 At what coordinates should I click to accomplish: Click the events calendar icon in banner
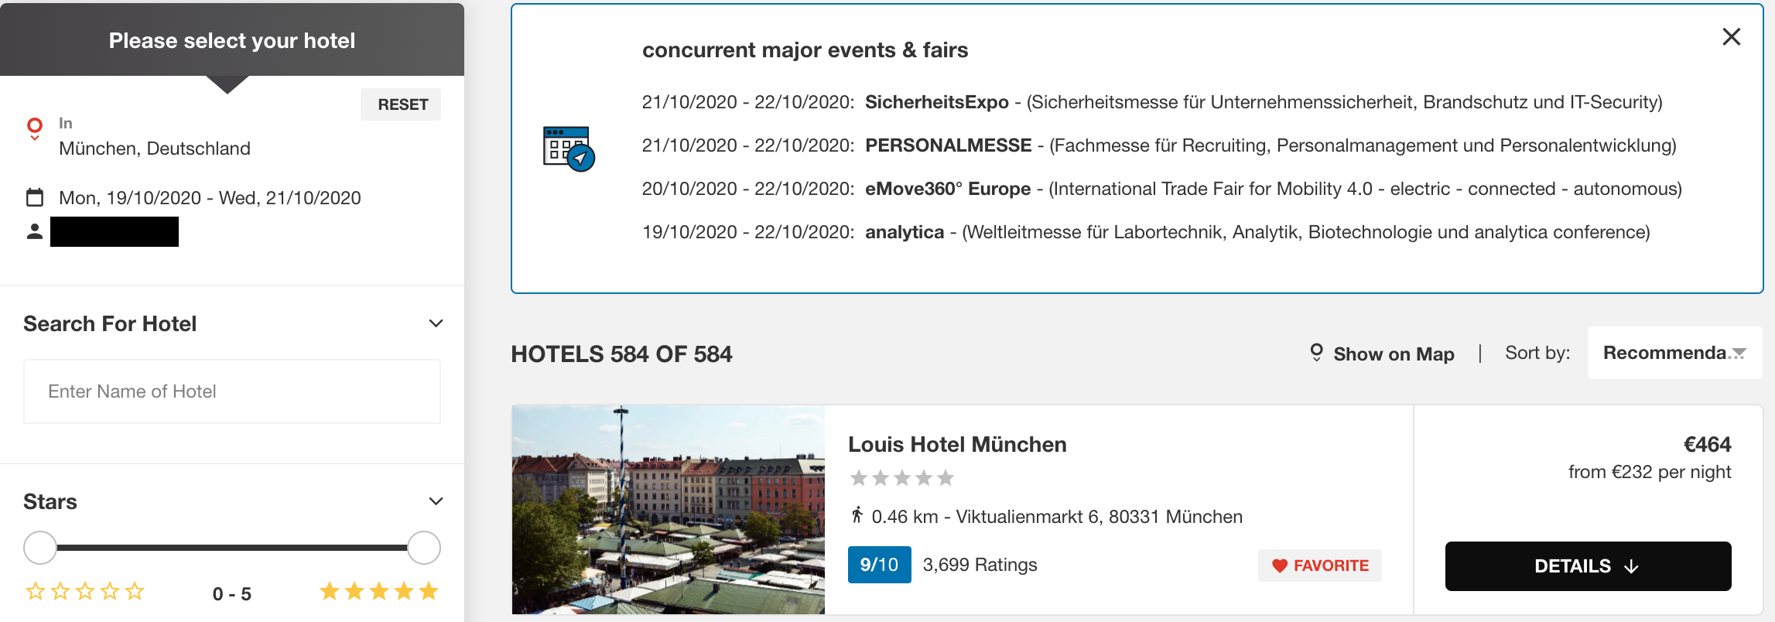pos(569,149)
